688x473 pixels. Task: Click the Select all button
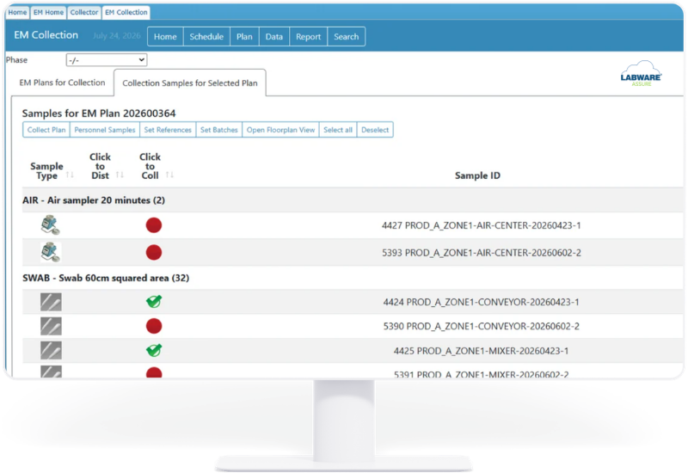338,130
